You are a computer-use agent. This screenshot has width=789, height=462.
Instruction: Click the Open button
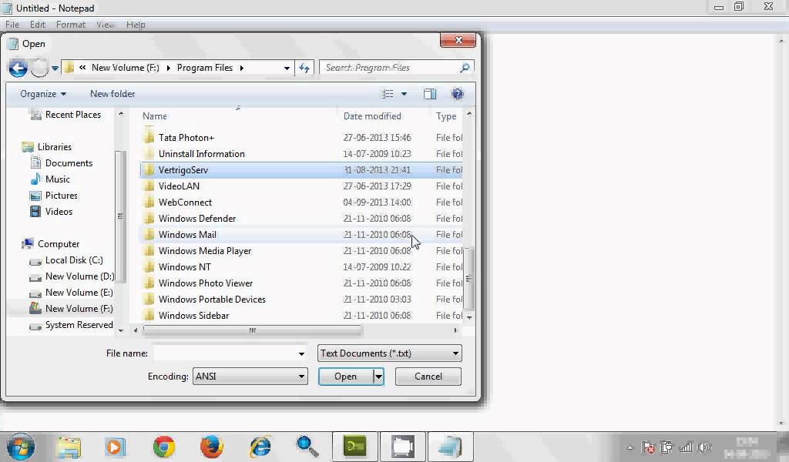tap(346, 376)
